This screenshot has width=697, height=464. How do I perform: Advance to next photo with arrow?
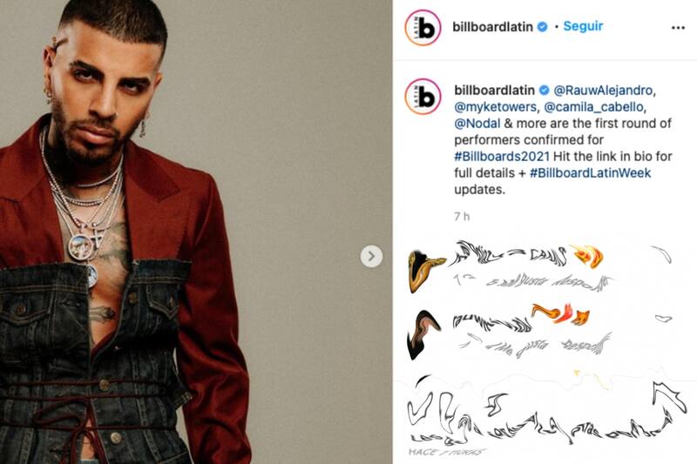point(371,256)
